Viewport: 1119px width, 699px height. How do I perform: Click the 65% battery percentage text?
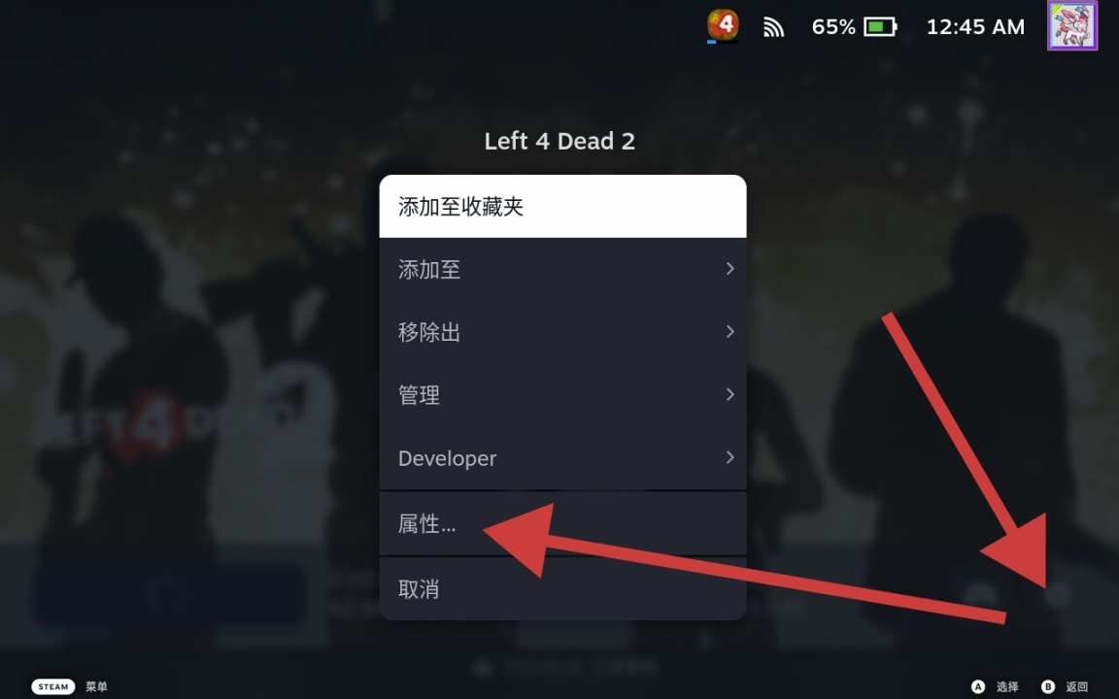pyautogui.click(x=832, y=27)
